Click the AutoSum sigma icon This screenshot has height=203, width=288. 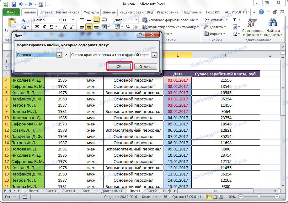click(235, 20)
